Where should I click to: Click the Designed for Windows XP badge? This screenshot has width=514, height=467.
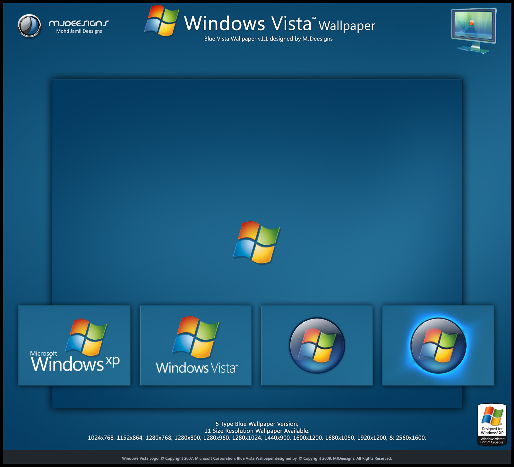click(492, 424)
